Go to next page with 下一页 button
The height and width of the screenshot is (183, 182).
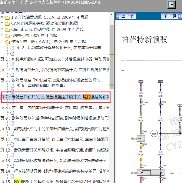click(x=171, y=16)
